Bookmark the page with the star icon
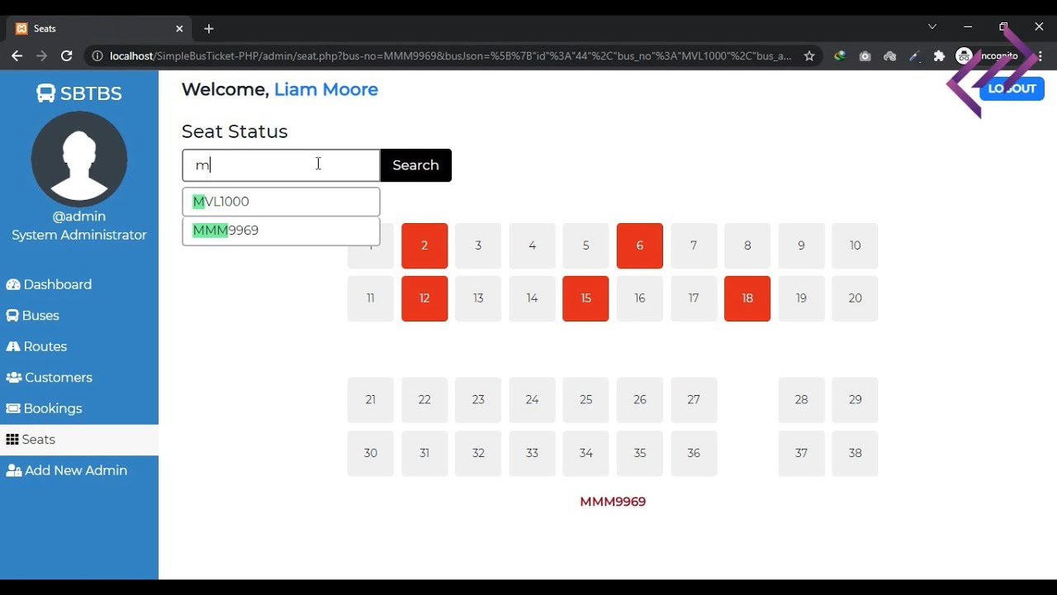Screen dimensions: 1057x595 point(809,56)
